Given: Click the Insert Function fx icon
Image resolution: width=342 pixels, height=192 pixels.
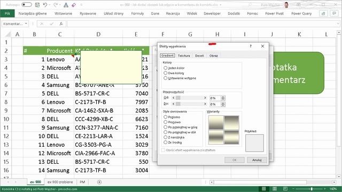Looking at the screenshot, I should click(x=61, y=23).
